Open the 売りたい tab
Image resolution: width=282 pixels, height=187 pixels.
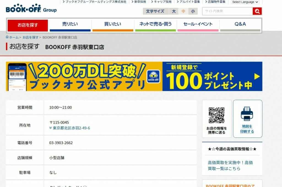coord(70,25)
